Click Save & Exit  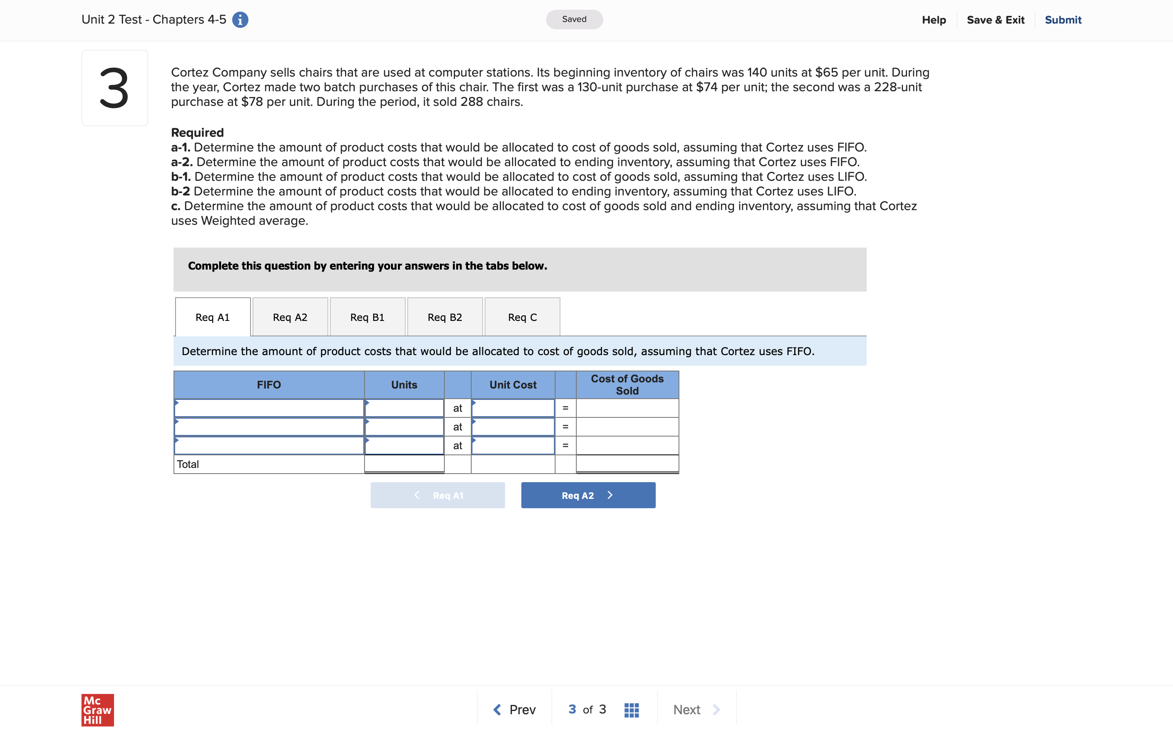[996, 20]
